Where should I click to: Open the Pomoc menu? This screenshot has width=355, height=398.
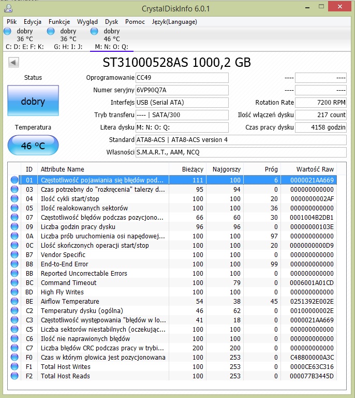point(135,22)
